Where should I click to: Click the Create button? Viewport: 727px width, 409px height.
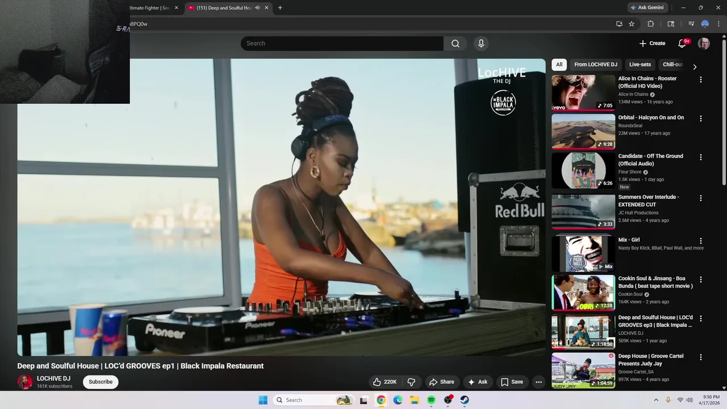(x=652, y=43)
